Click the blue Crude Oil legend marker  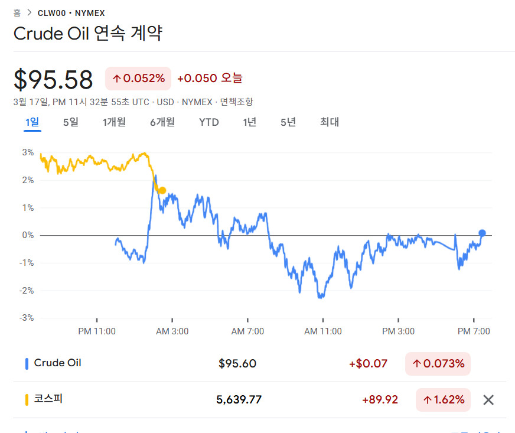27,364
